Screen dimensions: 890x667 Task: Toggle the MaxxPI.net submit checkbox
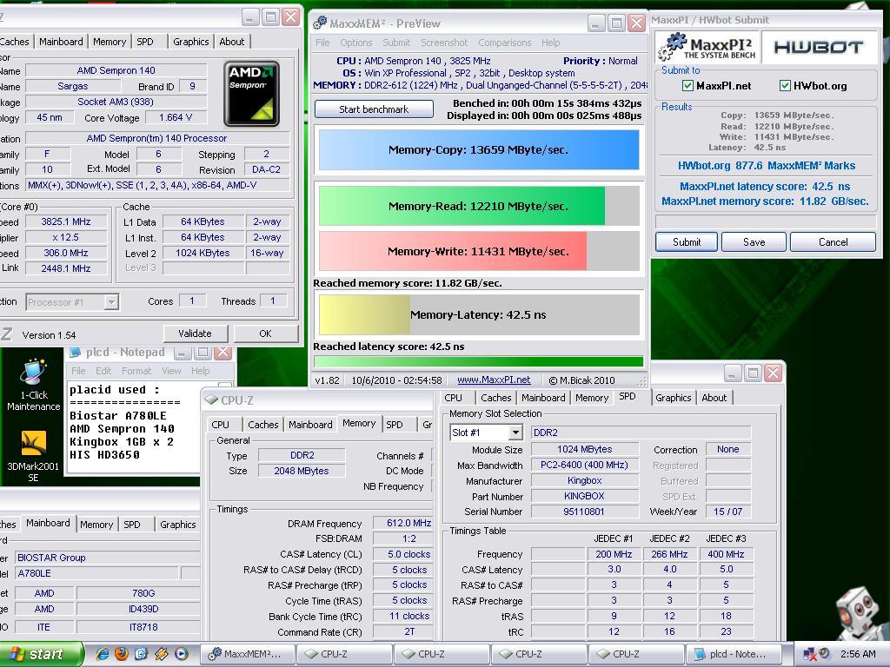click(687, 86)
